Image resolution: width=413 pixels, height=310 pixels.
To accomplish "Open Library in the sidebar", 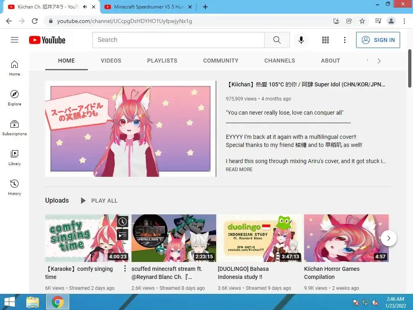I will point(15,158).
